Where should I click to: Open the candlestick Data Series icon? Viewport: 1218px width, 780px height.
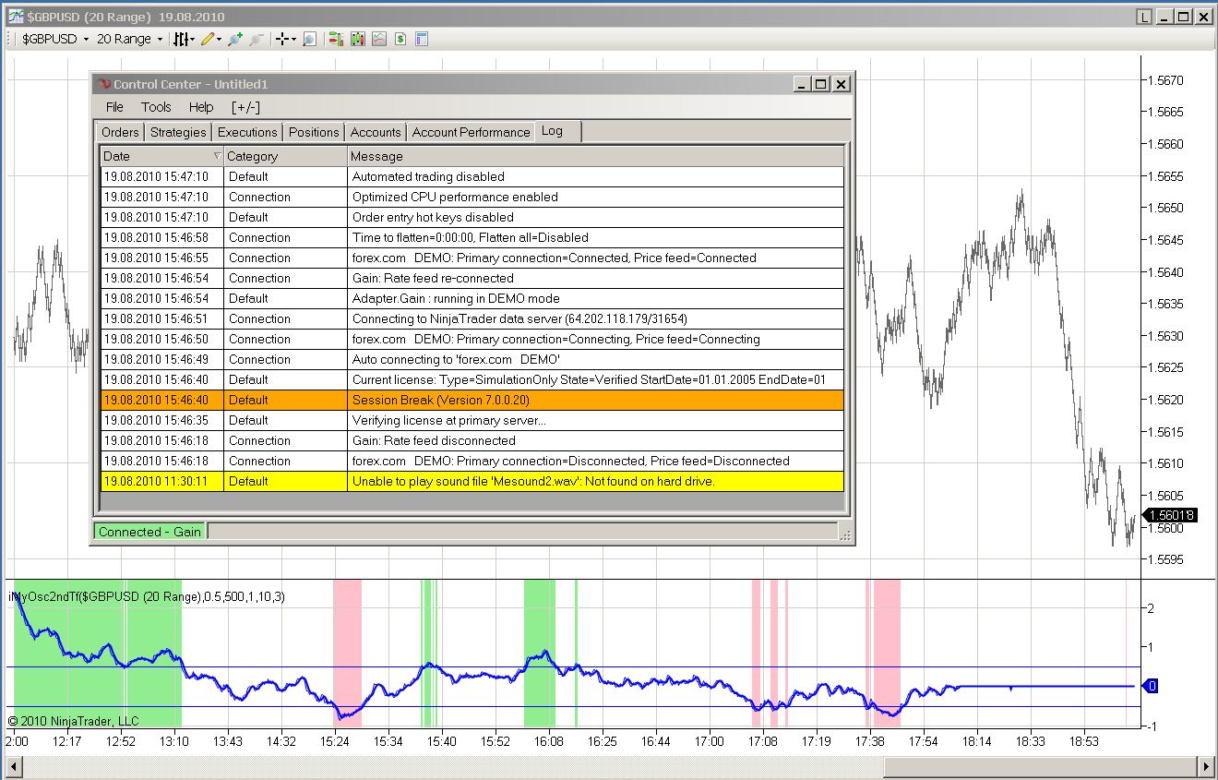pos(357,39)
